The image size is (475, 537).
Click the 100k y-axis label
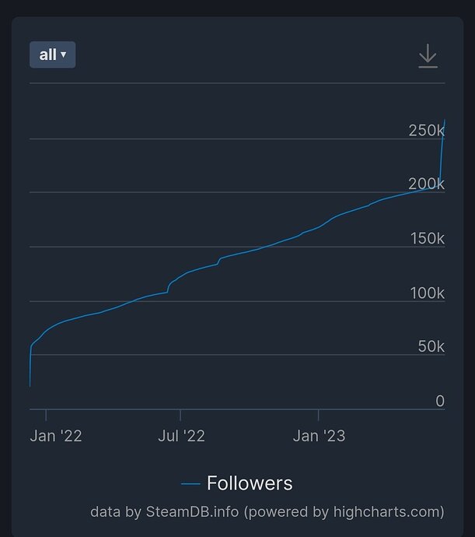427,293
